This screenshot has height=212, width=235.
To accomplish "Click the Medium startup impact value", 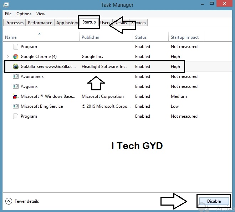I will pos(179,96).
